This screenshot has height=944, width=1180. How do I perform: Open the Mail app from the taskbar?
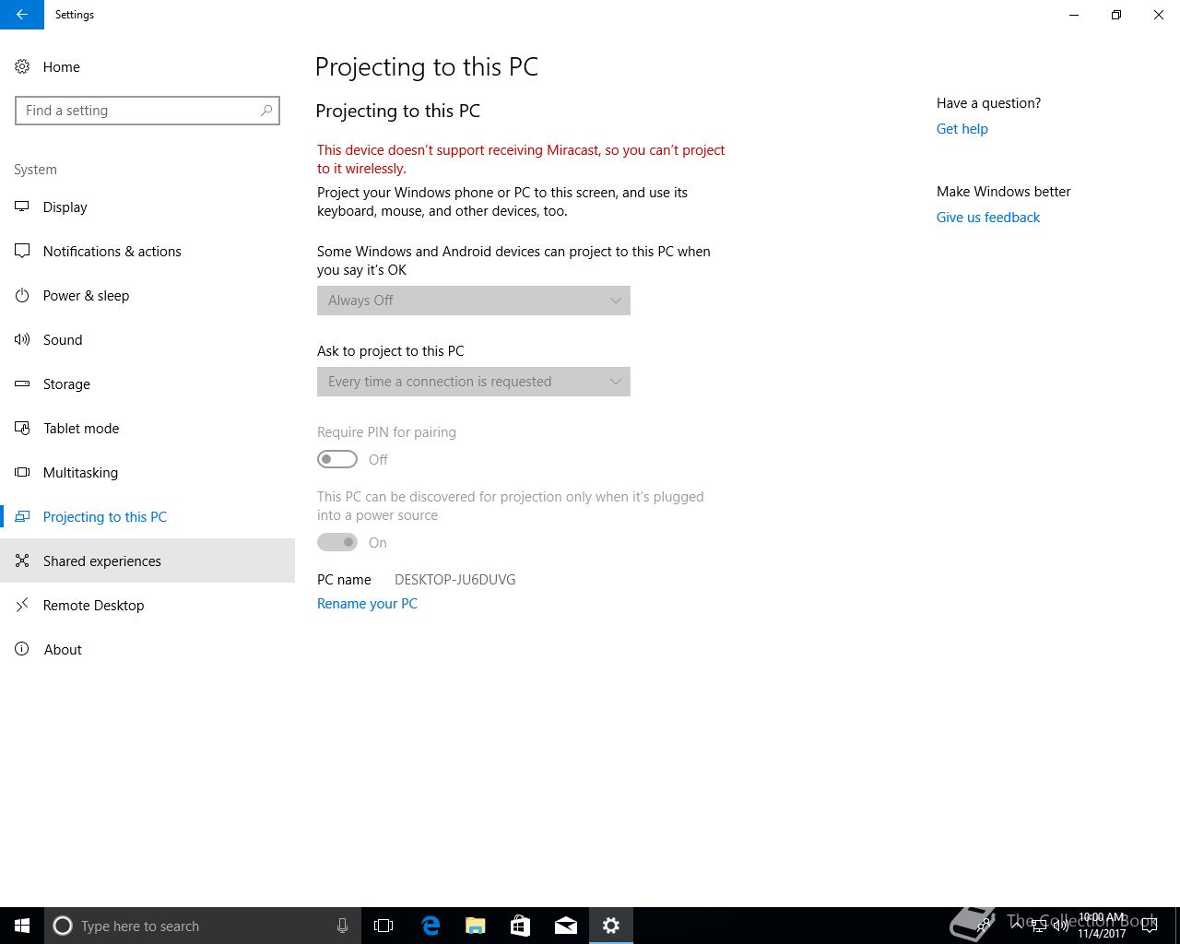pyautogui.click(x=566, y=926)
